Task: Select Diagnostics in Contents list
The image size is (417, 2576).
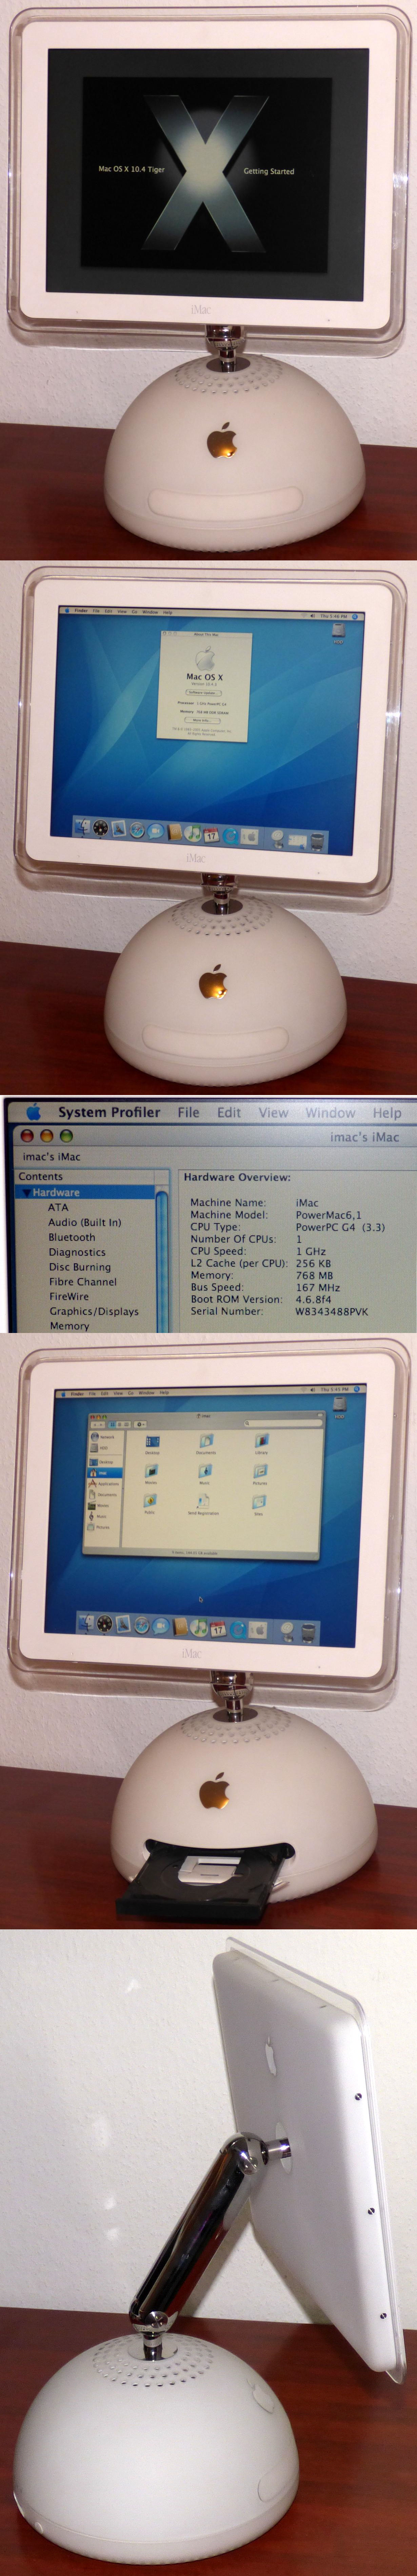Action: [77, 1252]
